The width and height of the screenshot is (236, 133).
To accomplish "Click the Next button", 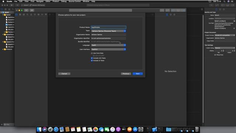I will coord(138,74).
